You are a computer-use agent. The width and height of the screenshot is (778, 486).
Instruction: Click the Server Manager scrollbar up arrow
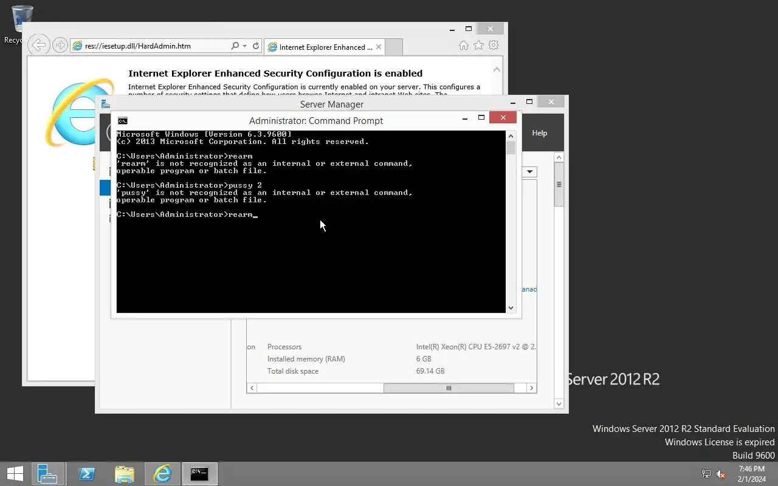[559, 157]
